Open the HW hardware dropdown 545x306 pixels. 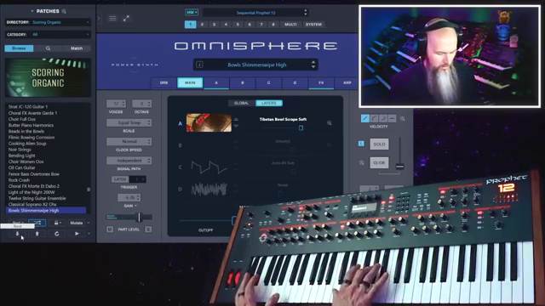pos(192,13)
